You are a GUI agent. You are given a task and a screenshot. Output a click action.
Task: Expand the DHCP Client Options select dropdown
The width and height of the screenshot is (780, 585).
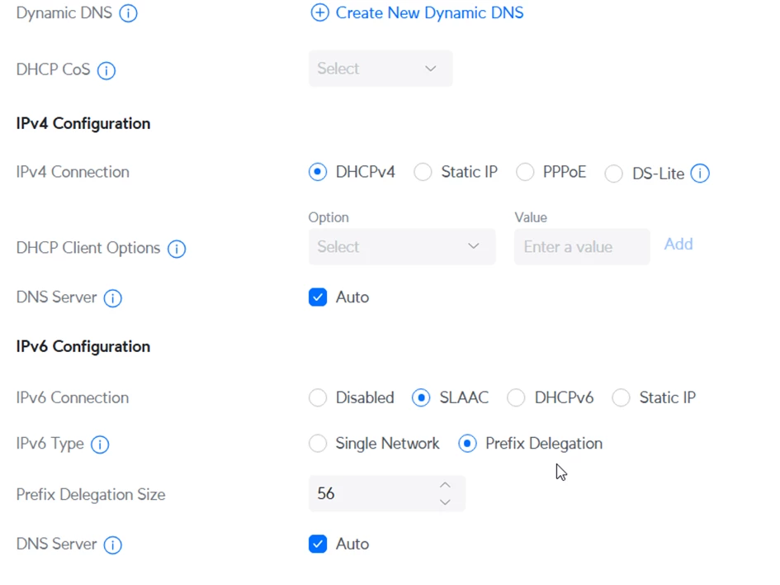(x=402, y=246)
